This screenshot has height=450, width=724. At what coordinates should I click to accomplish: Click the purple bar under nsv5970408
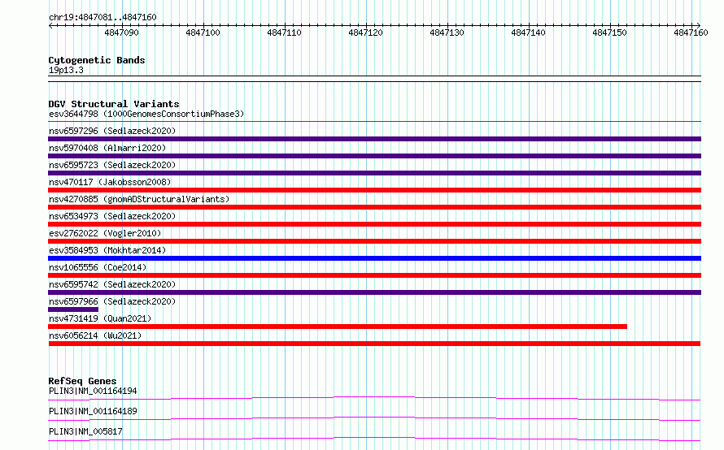coord(374,156)
